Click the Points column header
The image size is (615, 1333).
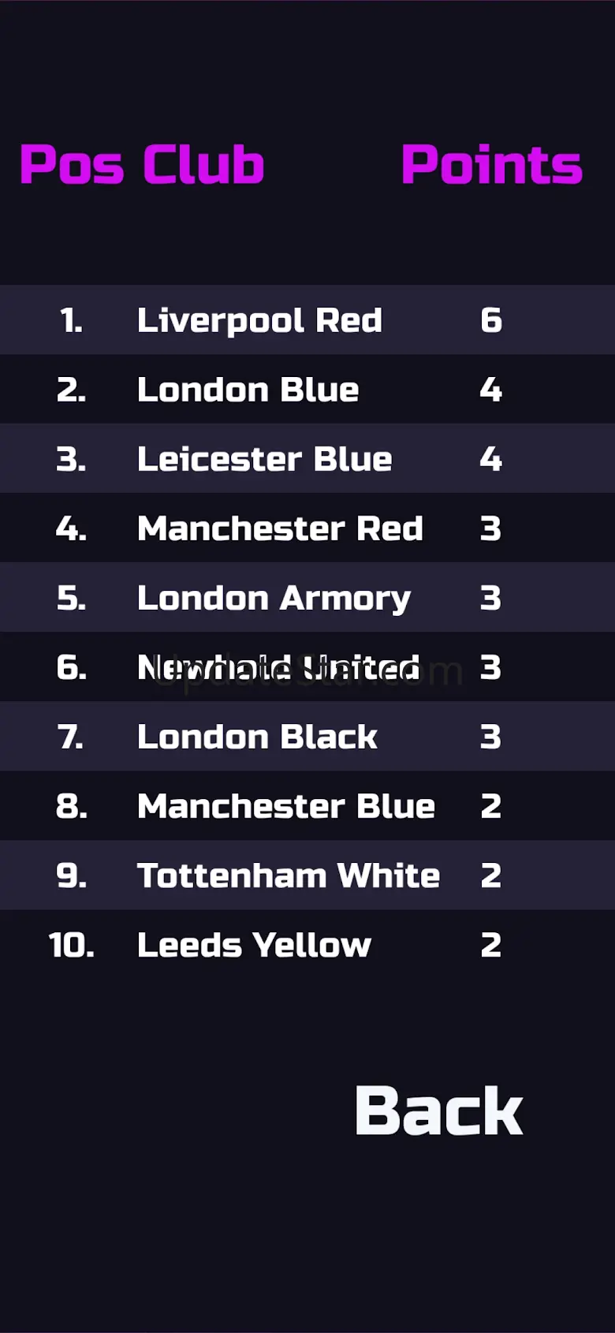[491, 165]
